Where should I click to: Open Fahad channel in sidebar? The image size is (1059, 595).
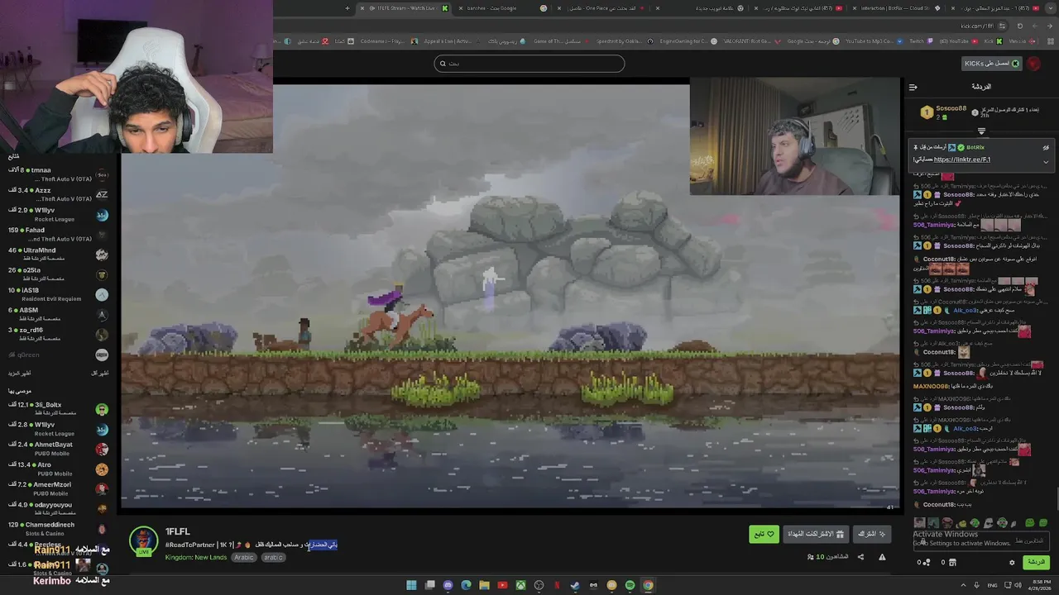click(58, 235)
